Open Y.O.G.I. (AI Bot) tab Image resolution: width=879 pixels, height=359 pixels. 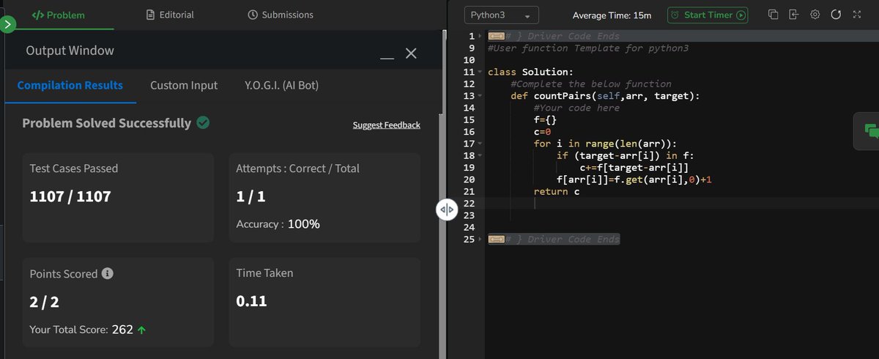[282, 85]
